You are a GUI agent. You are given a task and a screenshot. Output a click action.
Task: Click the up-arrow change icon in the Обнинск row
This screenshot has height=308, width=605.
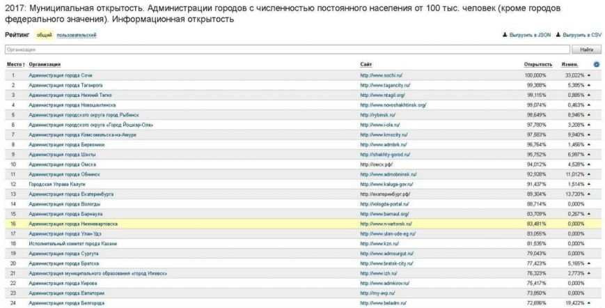tap(589, 174)
